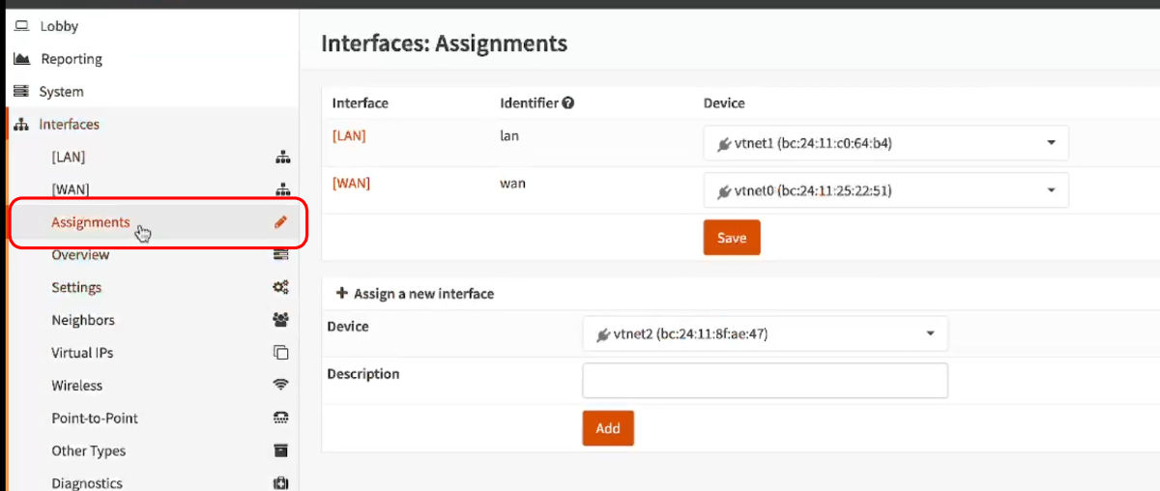1160x491 pixels.
Task: Open the Other Types submenu
Action: click(x=89, y=451)
